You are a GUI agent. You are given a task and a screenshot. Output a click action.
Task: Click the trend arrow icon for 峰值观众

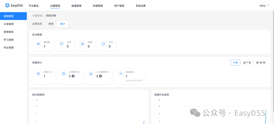tap(121, 74)
